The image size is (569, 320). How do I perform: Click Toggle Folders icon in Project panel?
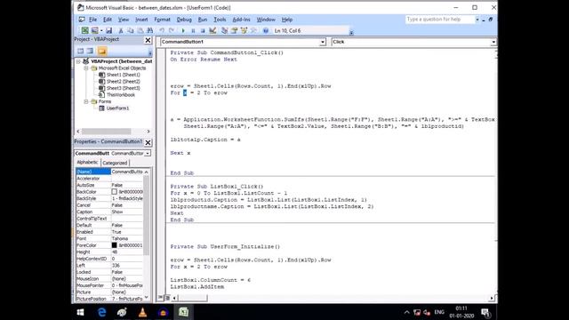(101, 52)
